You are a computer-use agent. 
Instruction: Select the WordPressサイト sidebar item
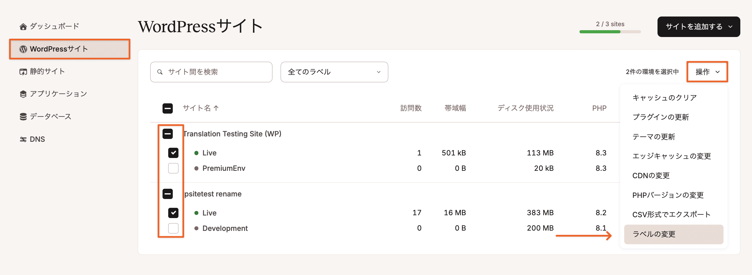[58, 49]
